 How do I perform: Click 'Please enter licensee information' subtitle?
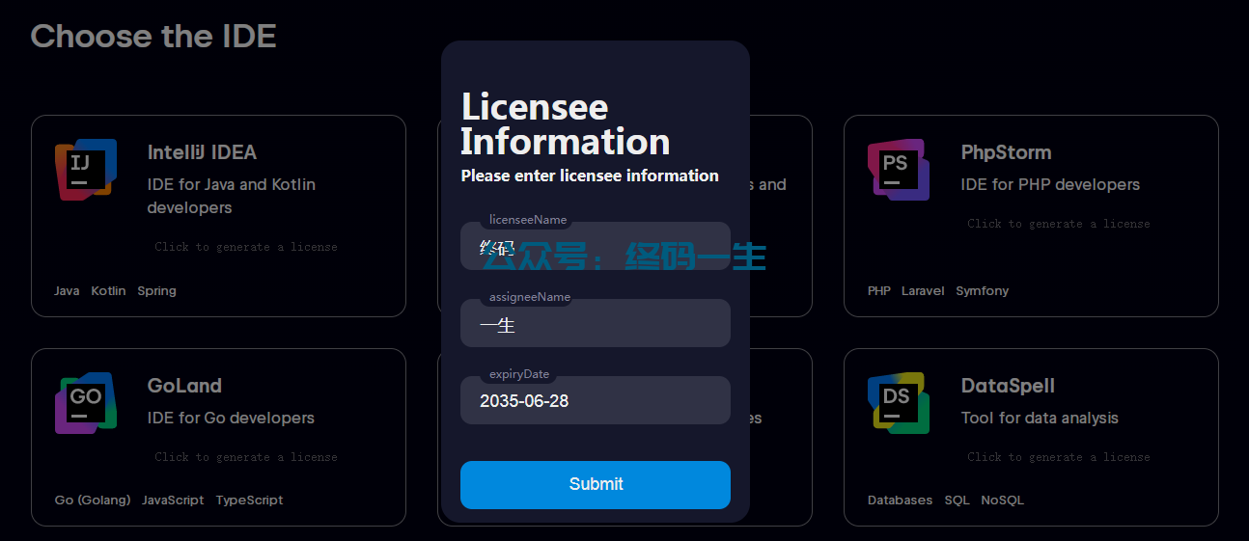[x=590, y=176]
